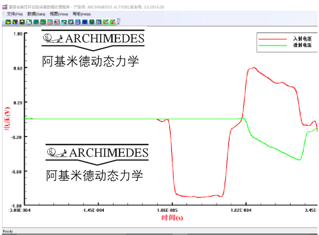This screenshot has height=235, width=319.
Task: Open the 视图(View) menu
Action: click(x=59, y=14)
